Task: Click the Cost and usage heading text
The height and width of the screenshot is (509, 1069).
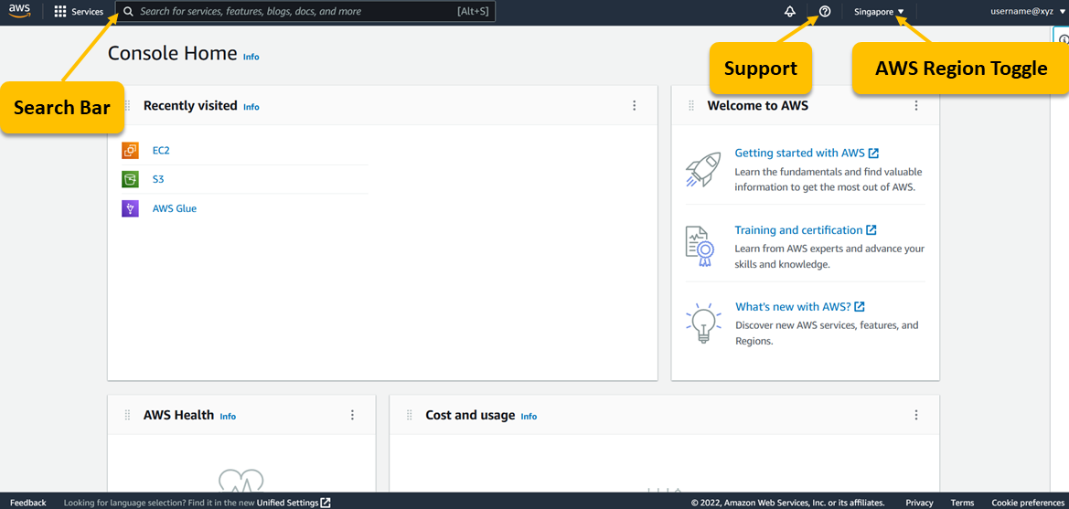Action: pos(470,415)
